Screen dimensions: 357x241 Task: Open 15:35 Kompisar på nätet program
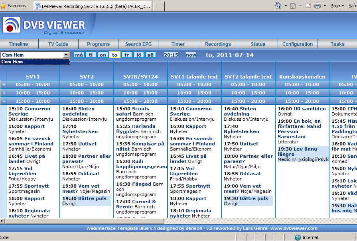click(140, 147)
